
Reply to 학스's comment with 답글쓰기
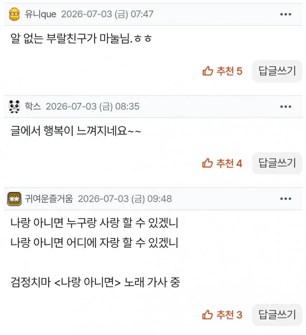[277, 163]
